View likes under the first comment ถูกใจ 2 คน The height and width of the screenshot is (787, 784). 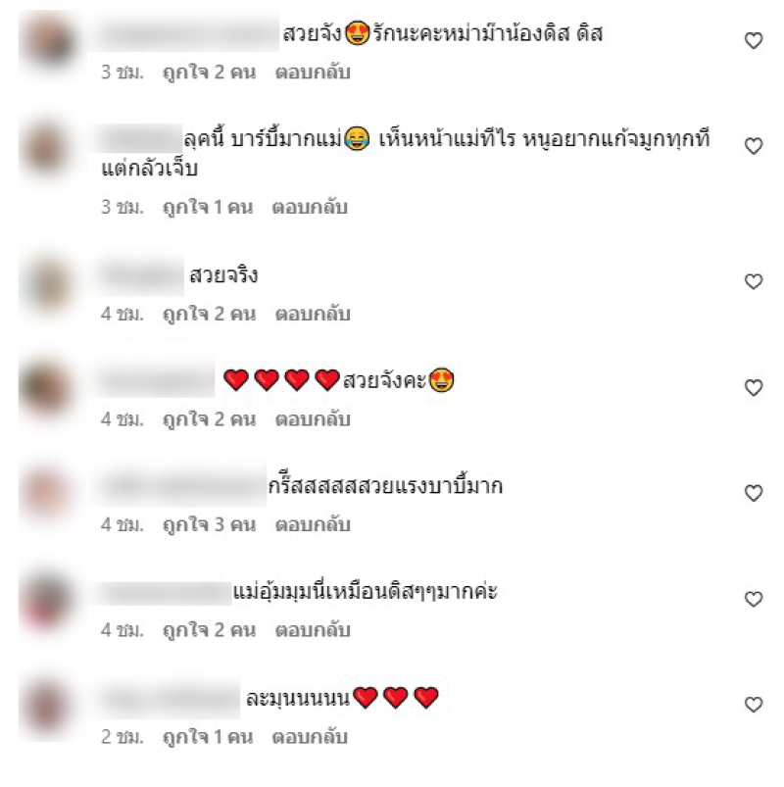click(210, 73)
